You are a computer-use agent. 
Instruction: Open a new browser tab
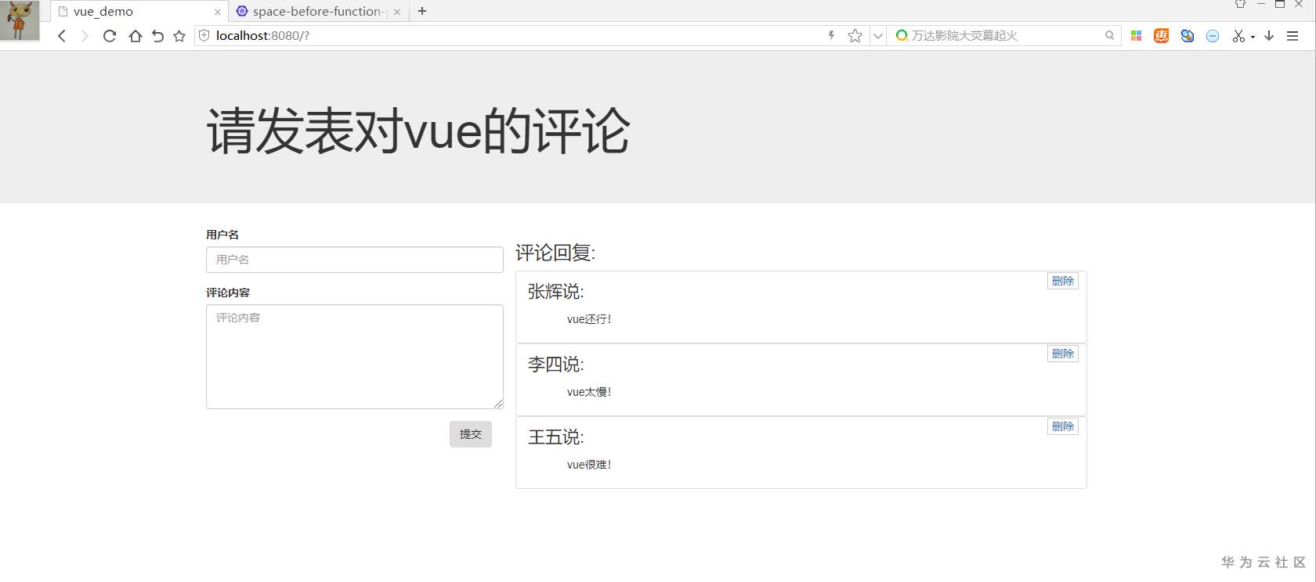point(422,11)
